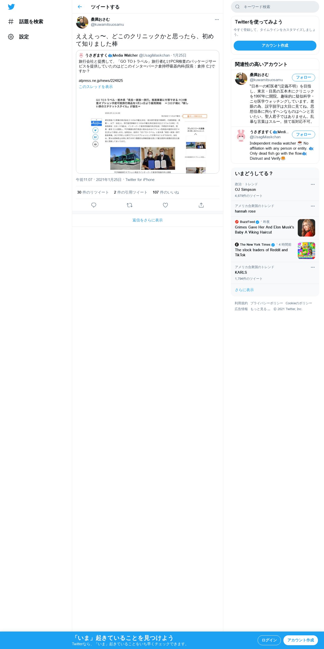Screen dimensions: 324x649
Task: Click the Grimes story thumbnail image
Action: [x=306, y=228]
